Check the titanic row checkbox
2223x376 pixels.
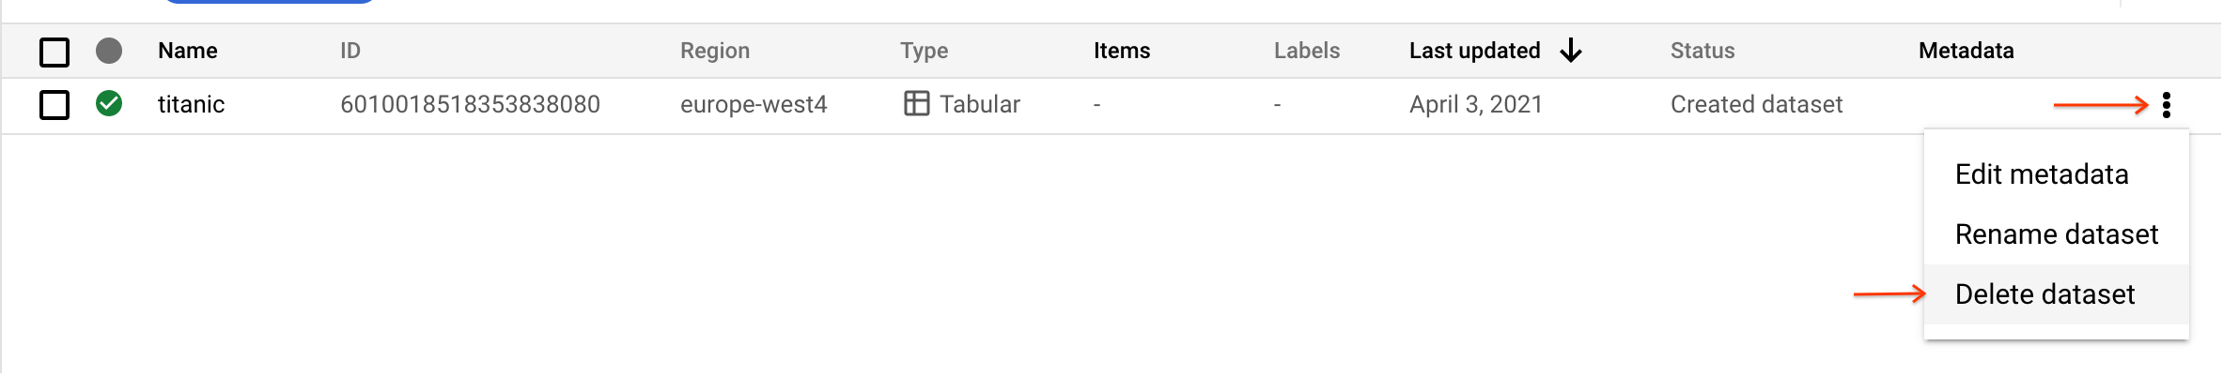coord(54,104)
